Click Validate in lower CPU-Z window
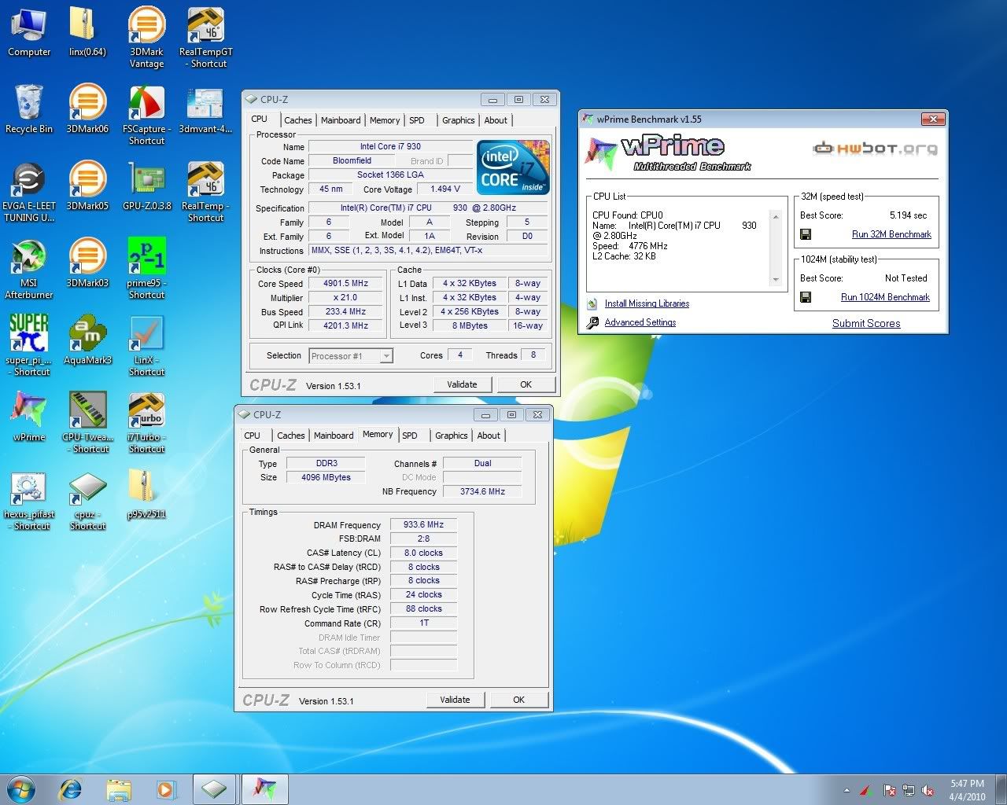Image resolution: width=1007 pixels, height=805 pixels. tap(456, 700)
